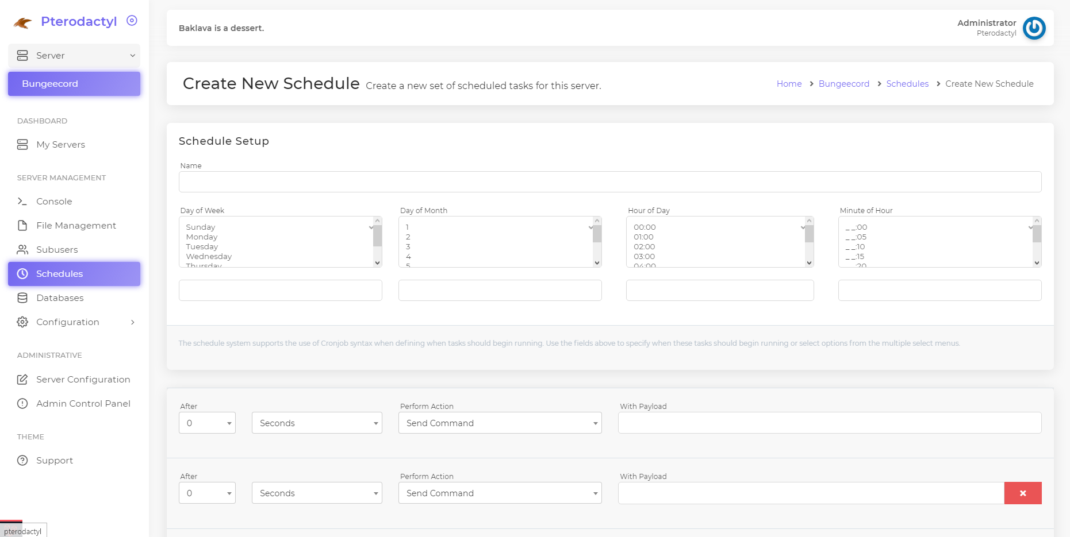Open Console from the sidebar
Image resolution: width=1070 pixels, height=537 pixels.
pos(54,202)
